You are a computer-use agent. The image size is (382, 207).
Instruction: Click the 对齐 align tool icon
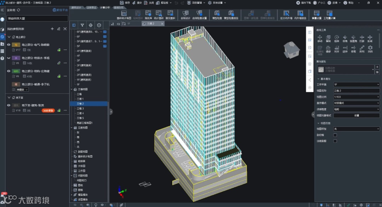(x=336, y=49)
